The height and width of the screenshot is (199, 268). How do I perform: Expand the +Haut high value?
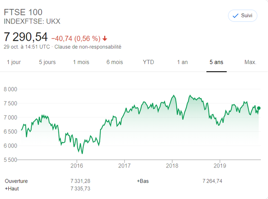[12, 188]
